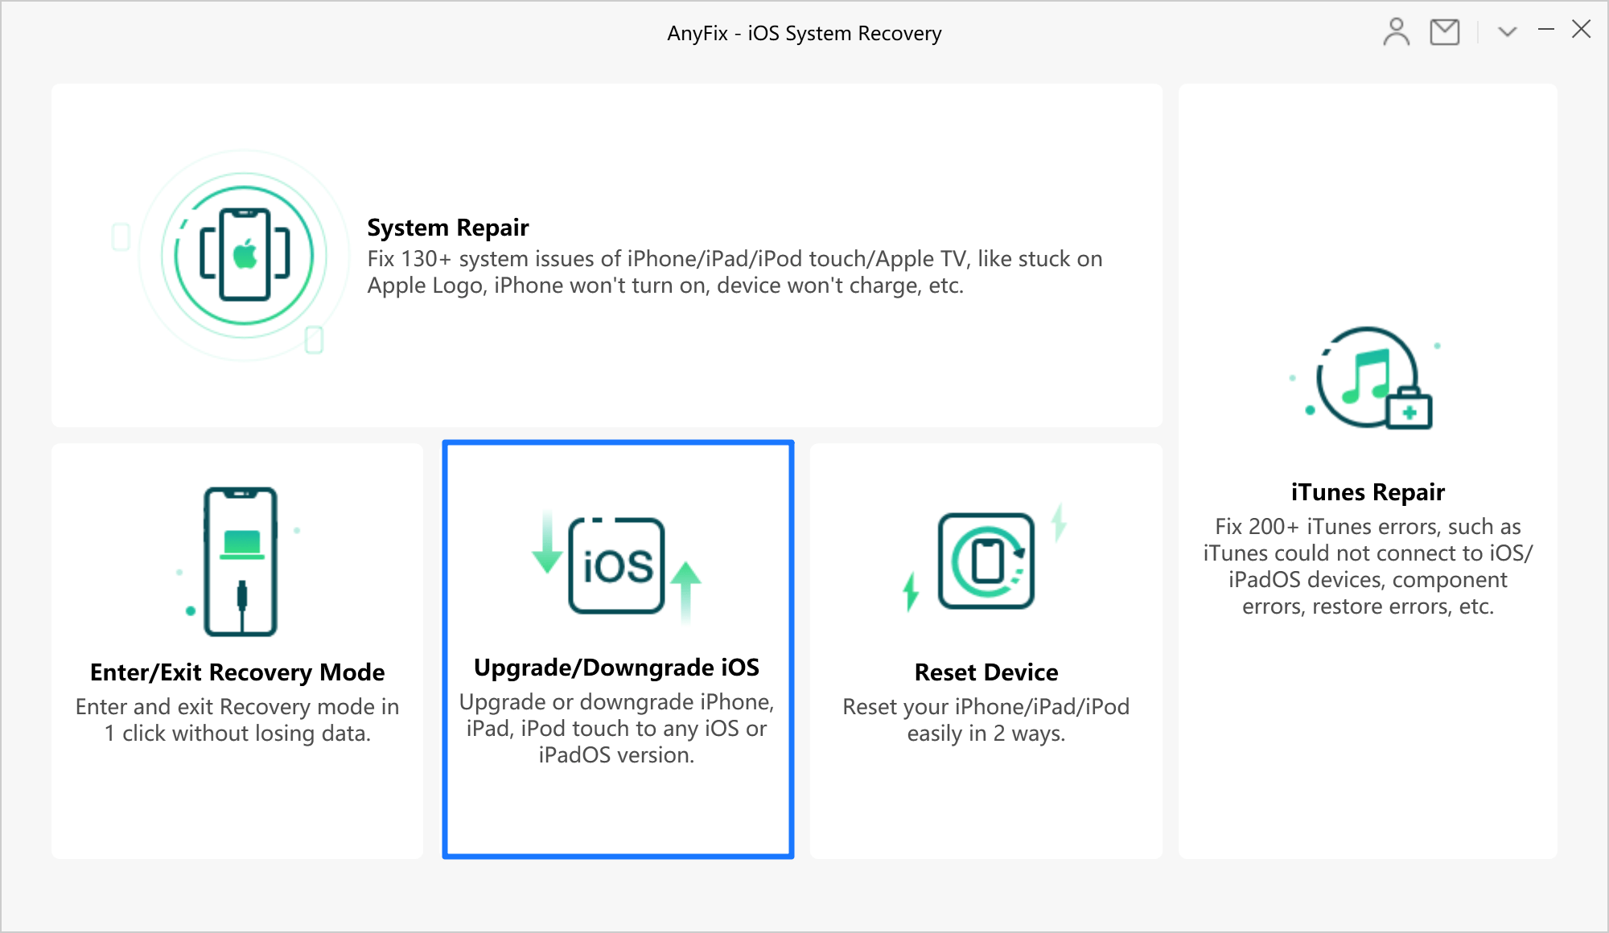This screenshot has width=1609, height=933.
Task: Open the user account icon
Action: [x=1397, y=32]
